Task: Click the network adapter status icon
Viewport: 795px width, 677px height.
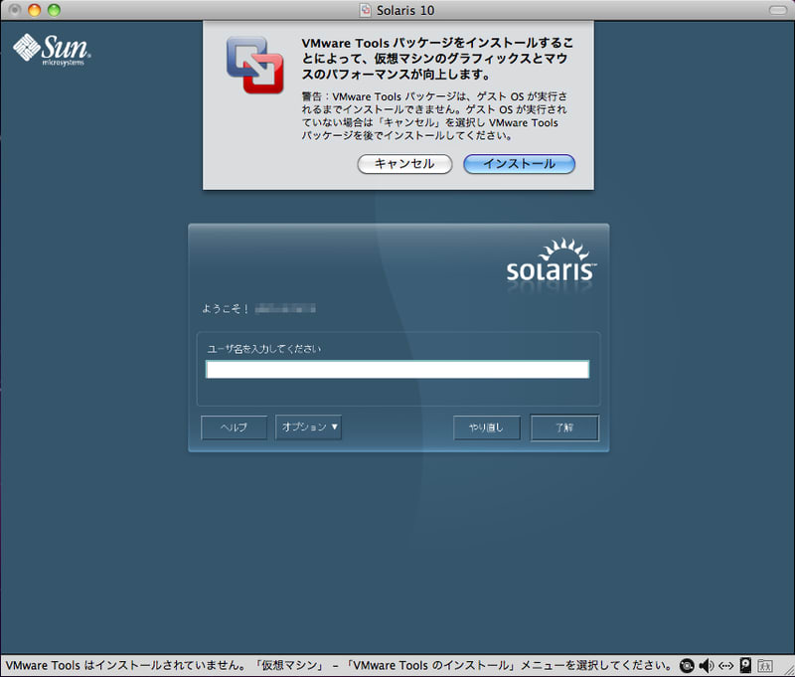Action: tap(726, 665)
